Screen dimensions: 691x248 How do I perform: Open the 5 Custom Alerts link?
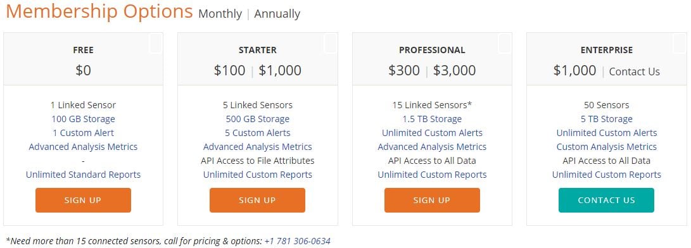pos(257,133)
